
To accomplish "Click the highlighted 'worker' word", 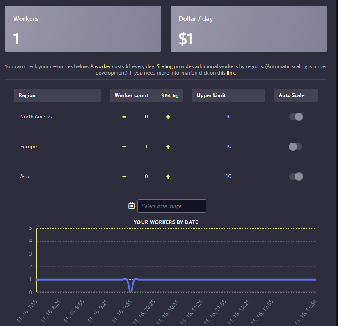I will (x=103, y=66).
